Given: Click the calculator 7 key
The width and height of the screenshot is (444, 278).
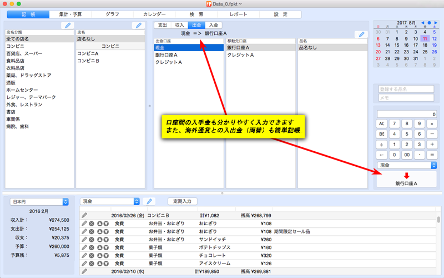Looking at the screenshot, I should 394,123.
